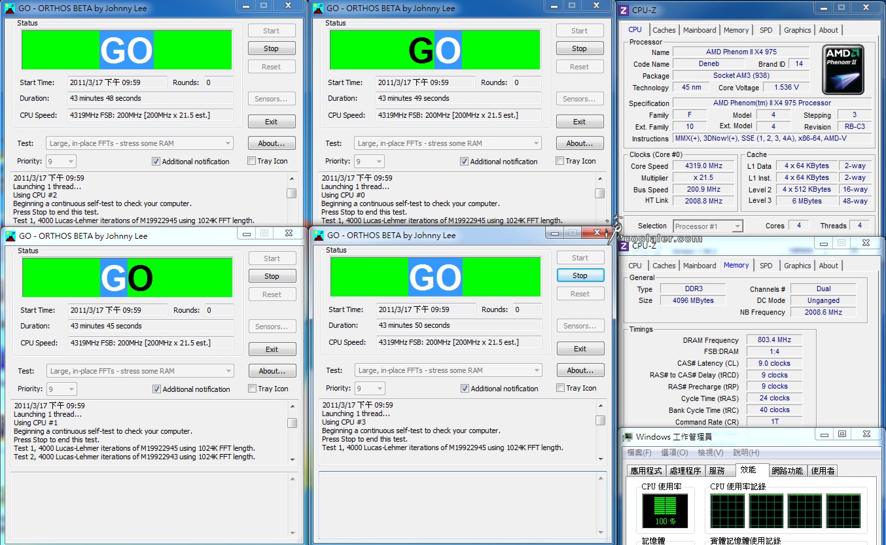Open the Test dropdown in the CPU #2 ORTHOS window
The width and height of the screenshot is (886, 545).
click(x=139, y=143)
